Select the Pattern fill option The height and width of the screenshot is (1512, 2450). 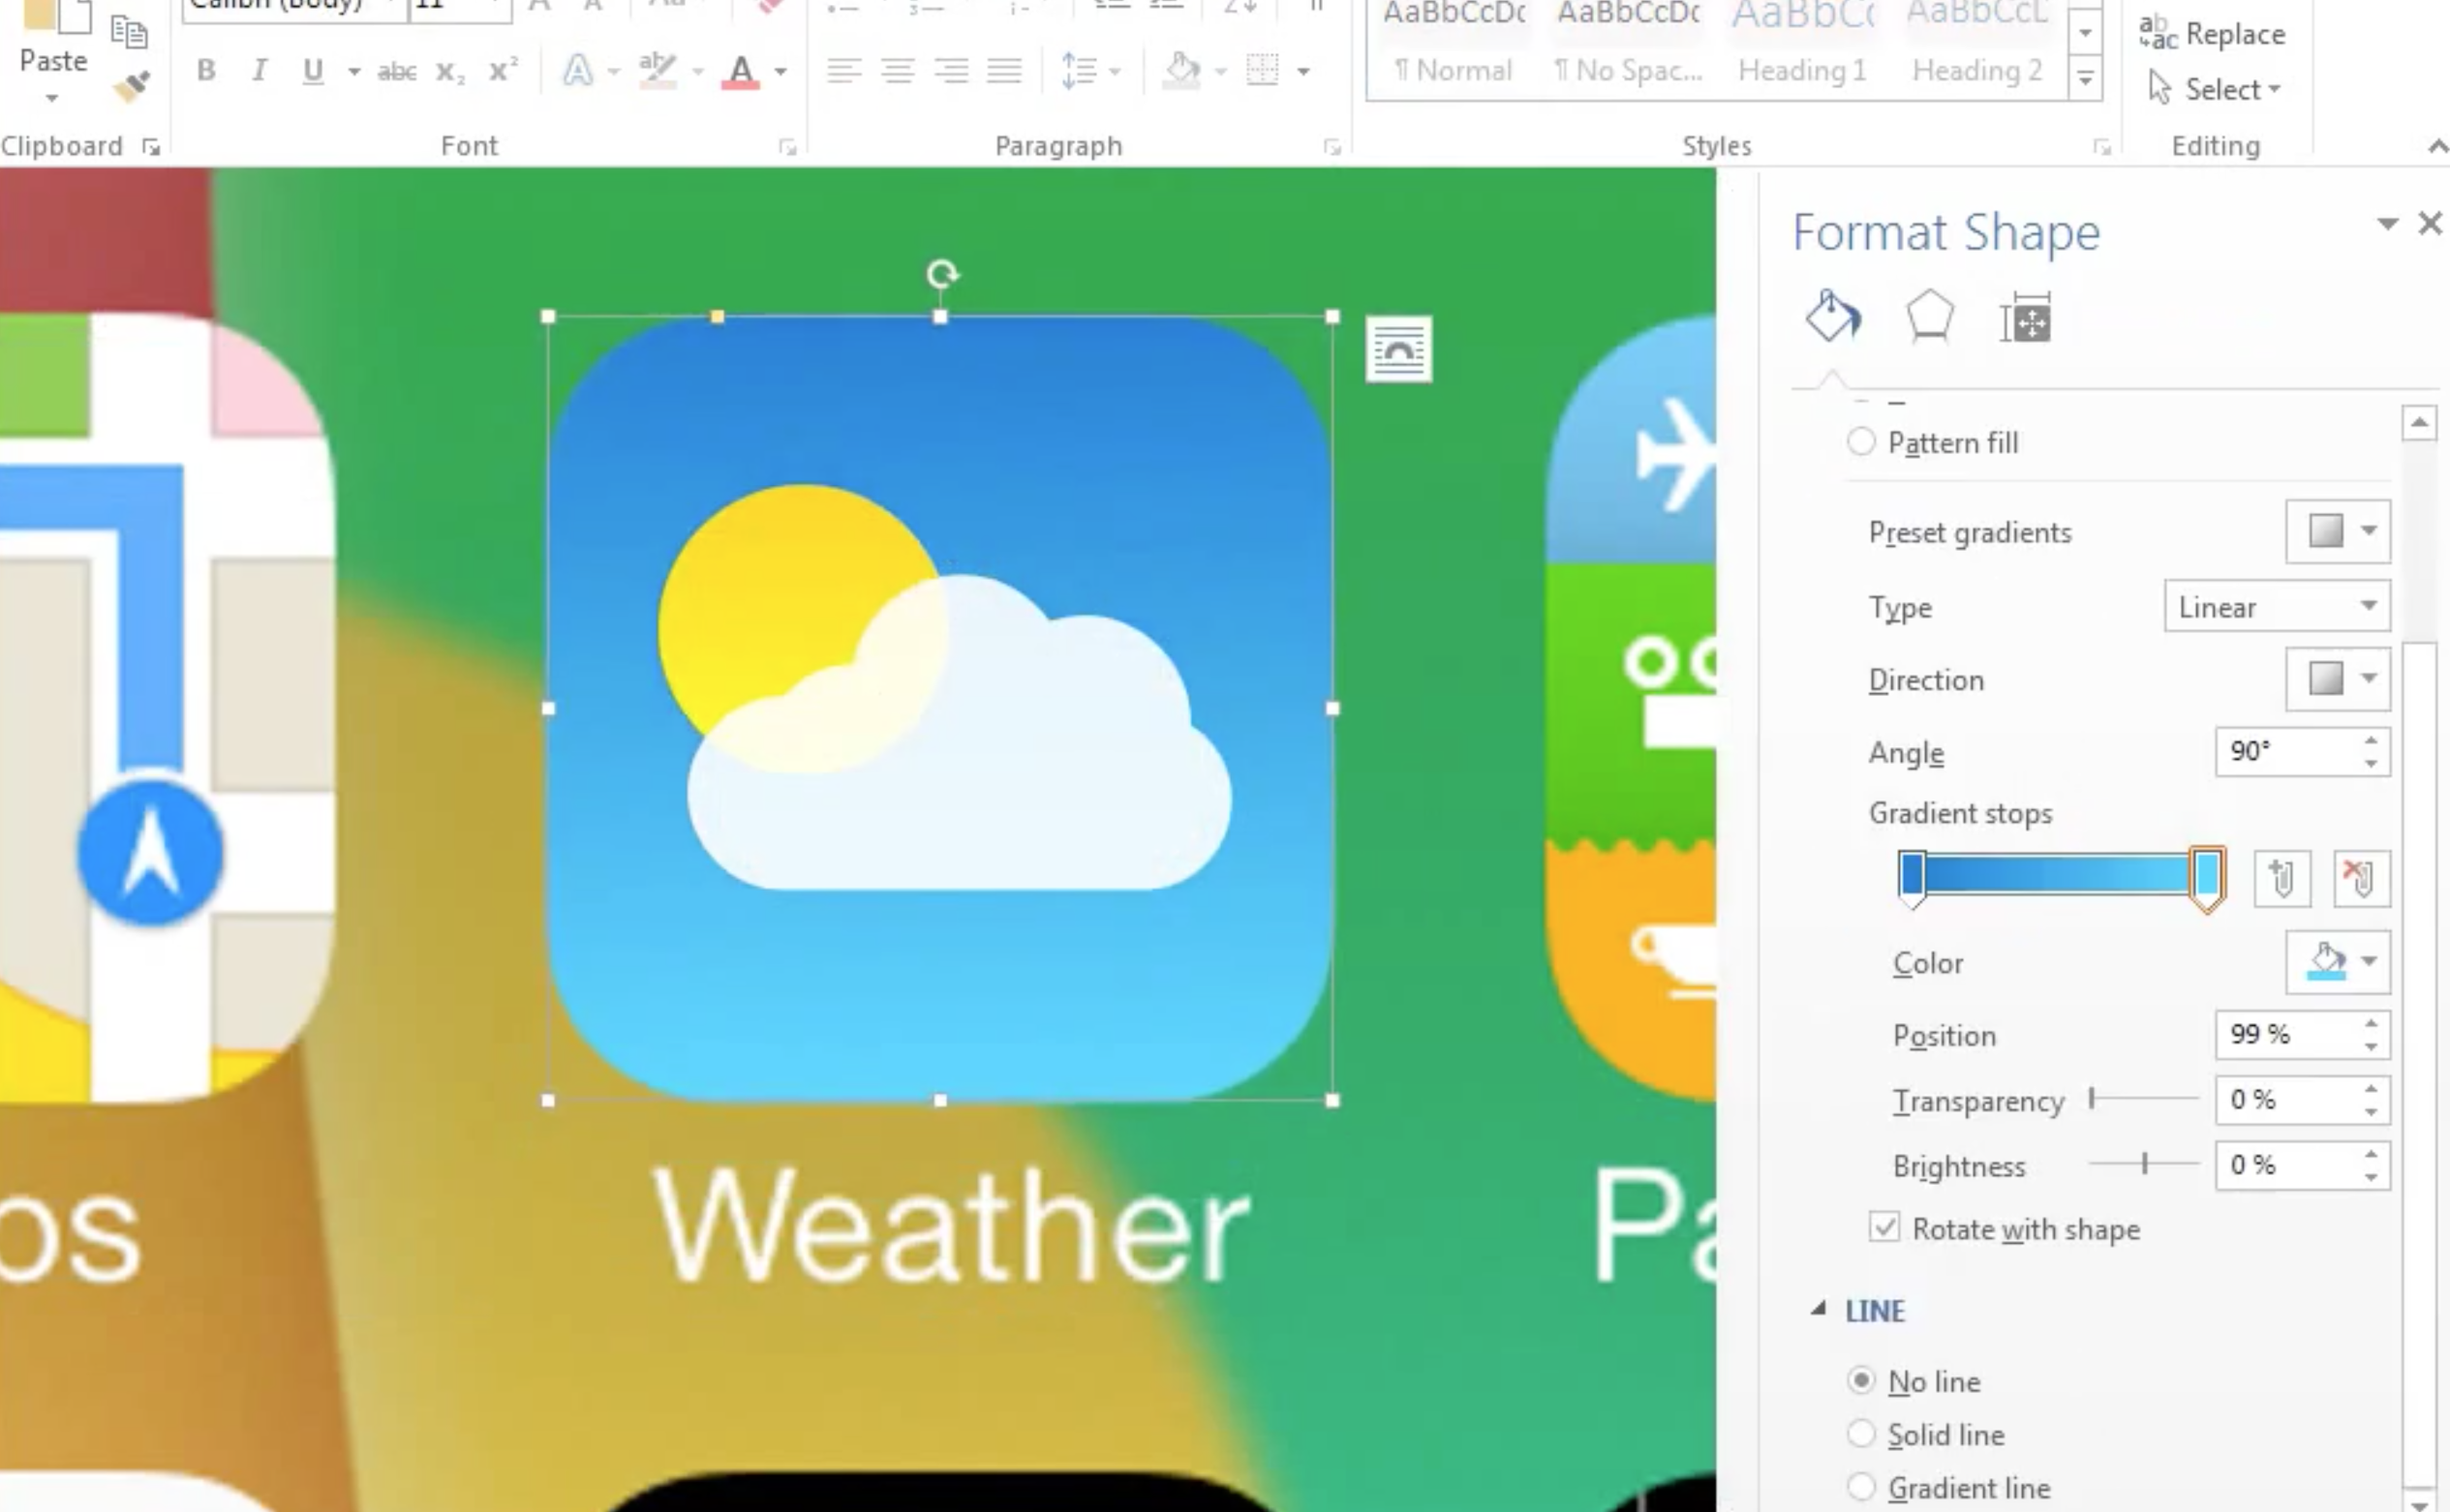point(1861,442)
